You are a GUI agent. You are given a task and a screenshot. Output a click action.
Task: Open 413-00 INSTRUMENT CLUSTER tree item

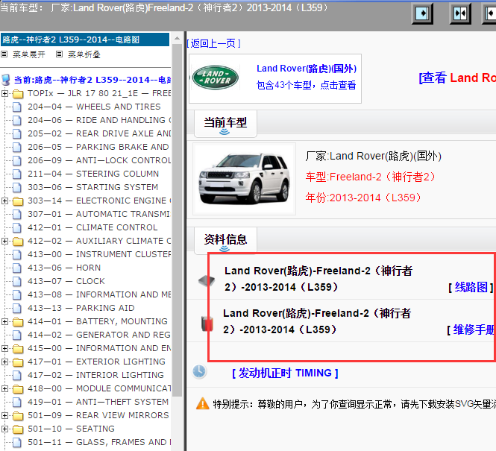pos(99,254)
